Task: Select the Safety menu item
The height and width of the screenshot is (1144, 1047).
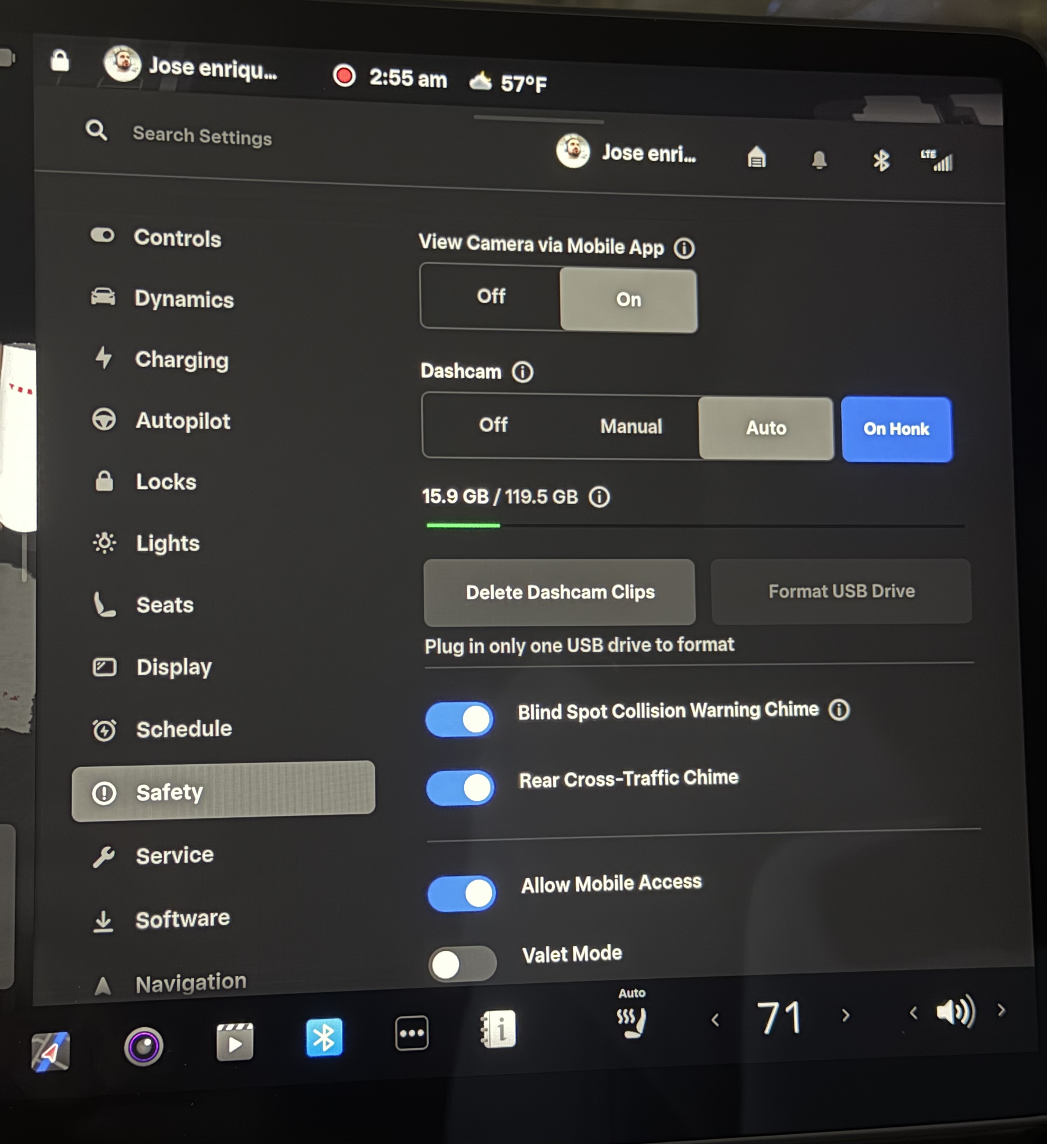Action: [x=223, y=791]
